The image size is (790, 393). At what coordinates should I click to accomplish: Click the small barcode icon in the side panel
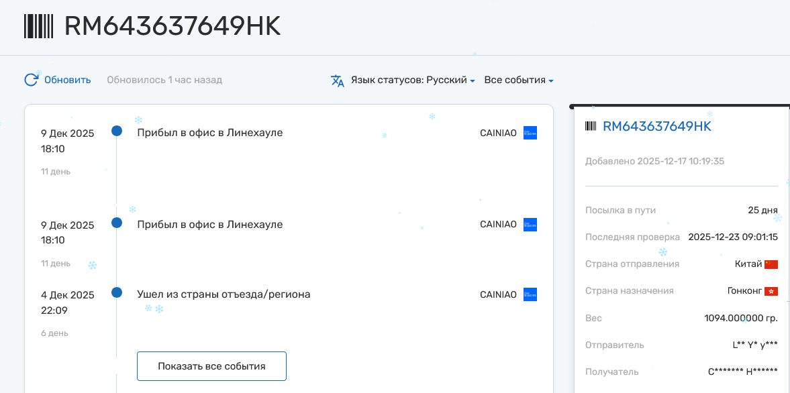(x=591, y=126)
